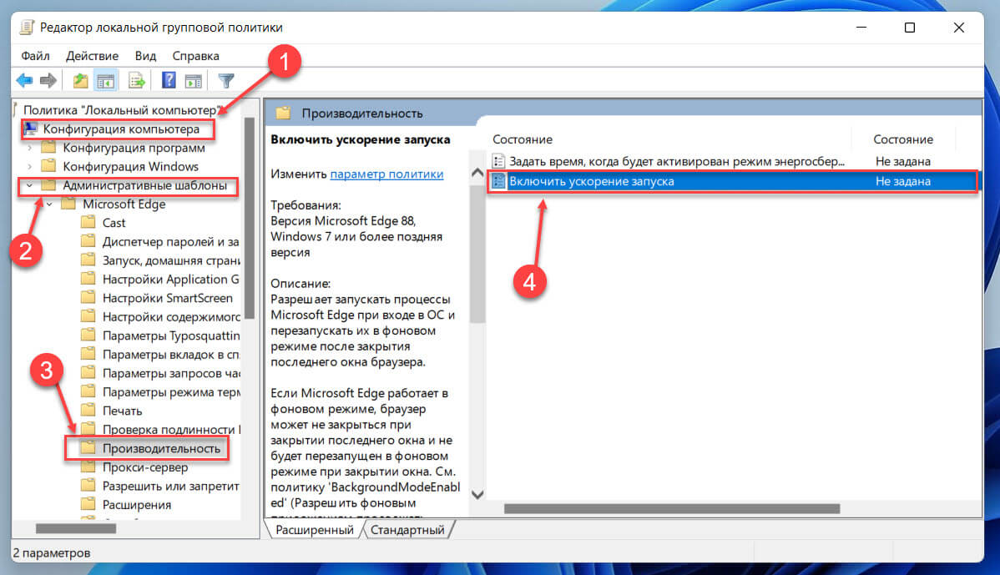Open the 'Вид' menu
Image resolution: width=1000 pixels, height=575 pixels.
click(x=145, y=56)
